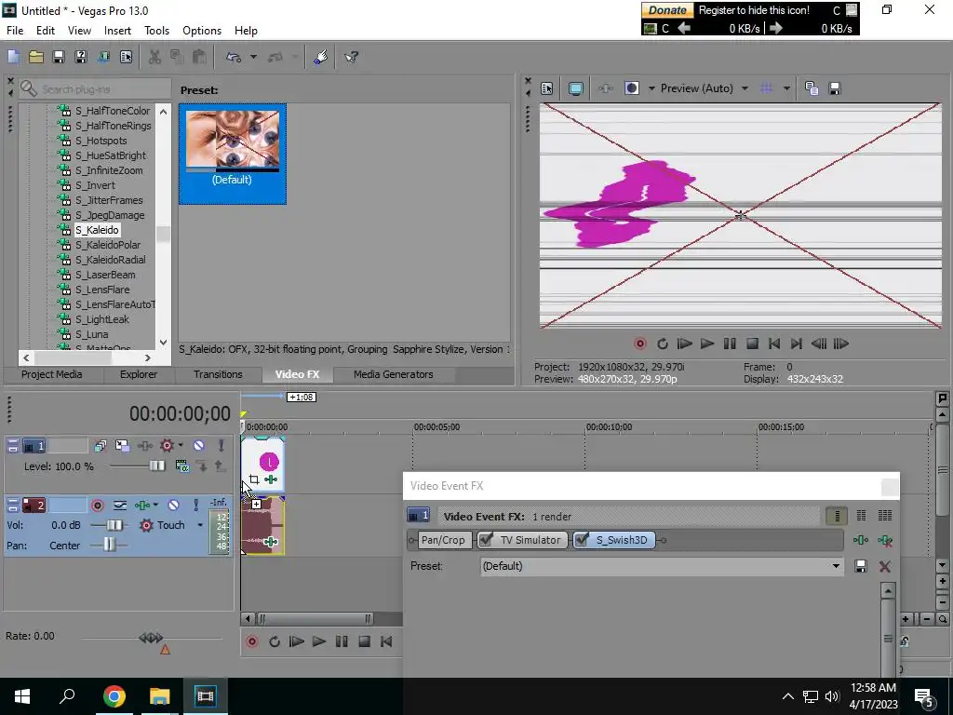Open the File menu
This screenshot has width=953, height=715.
tap(15, 31)
